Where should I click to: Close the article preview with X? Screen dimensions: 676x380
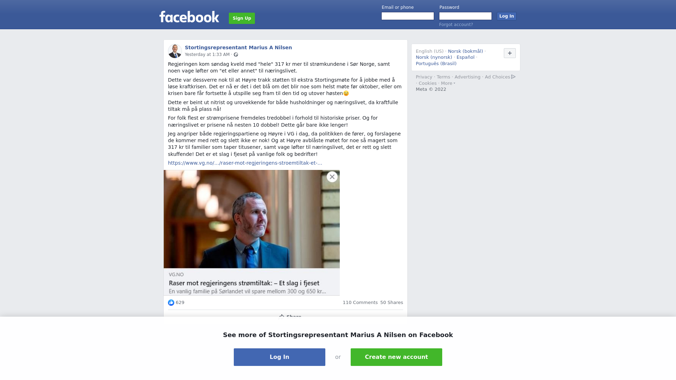tap(332, 177)
